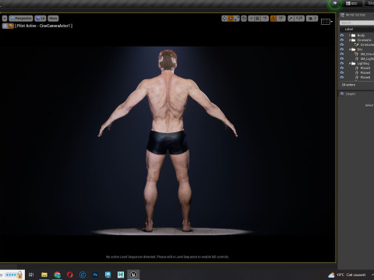This screenshot has height=280, width=374.
Task: Open the light-blue square app on the taskbar
Action: 108,275
